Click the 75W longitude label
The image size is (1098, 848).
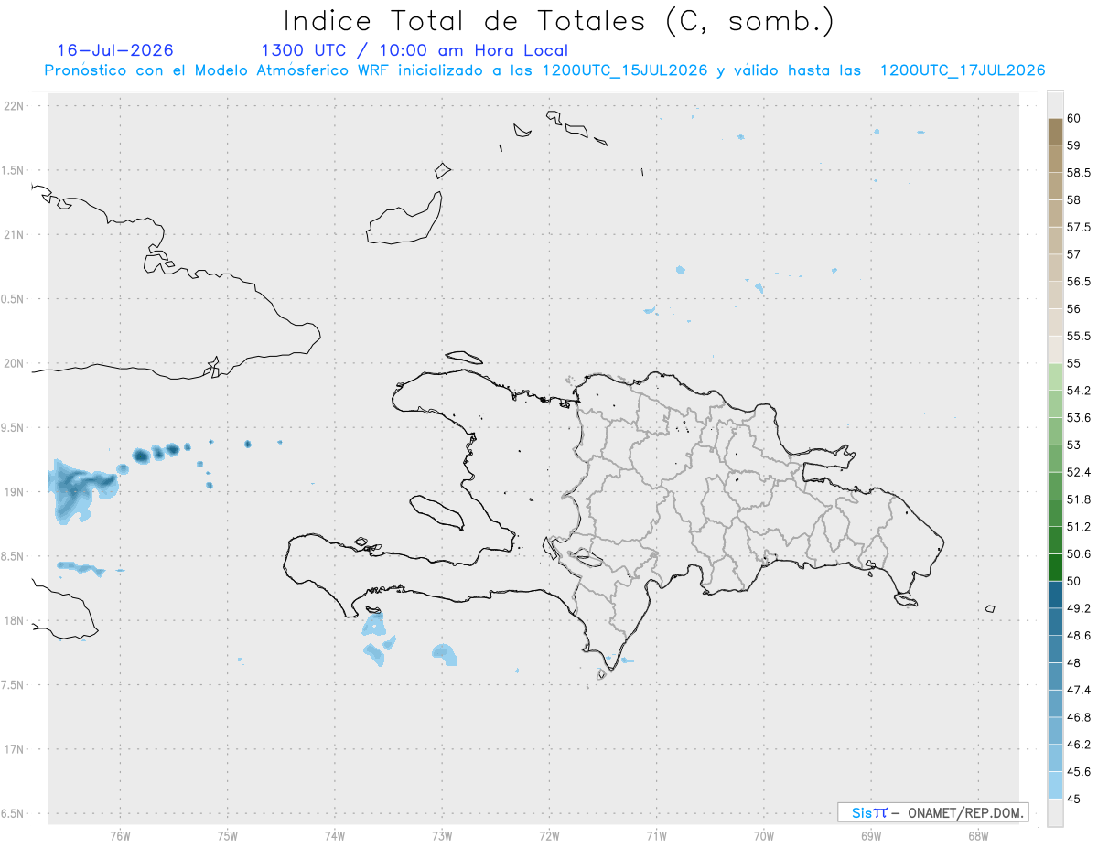(228, 836)
